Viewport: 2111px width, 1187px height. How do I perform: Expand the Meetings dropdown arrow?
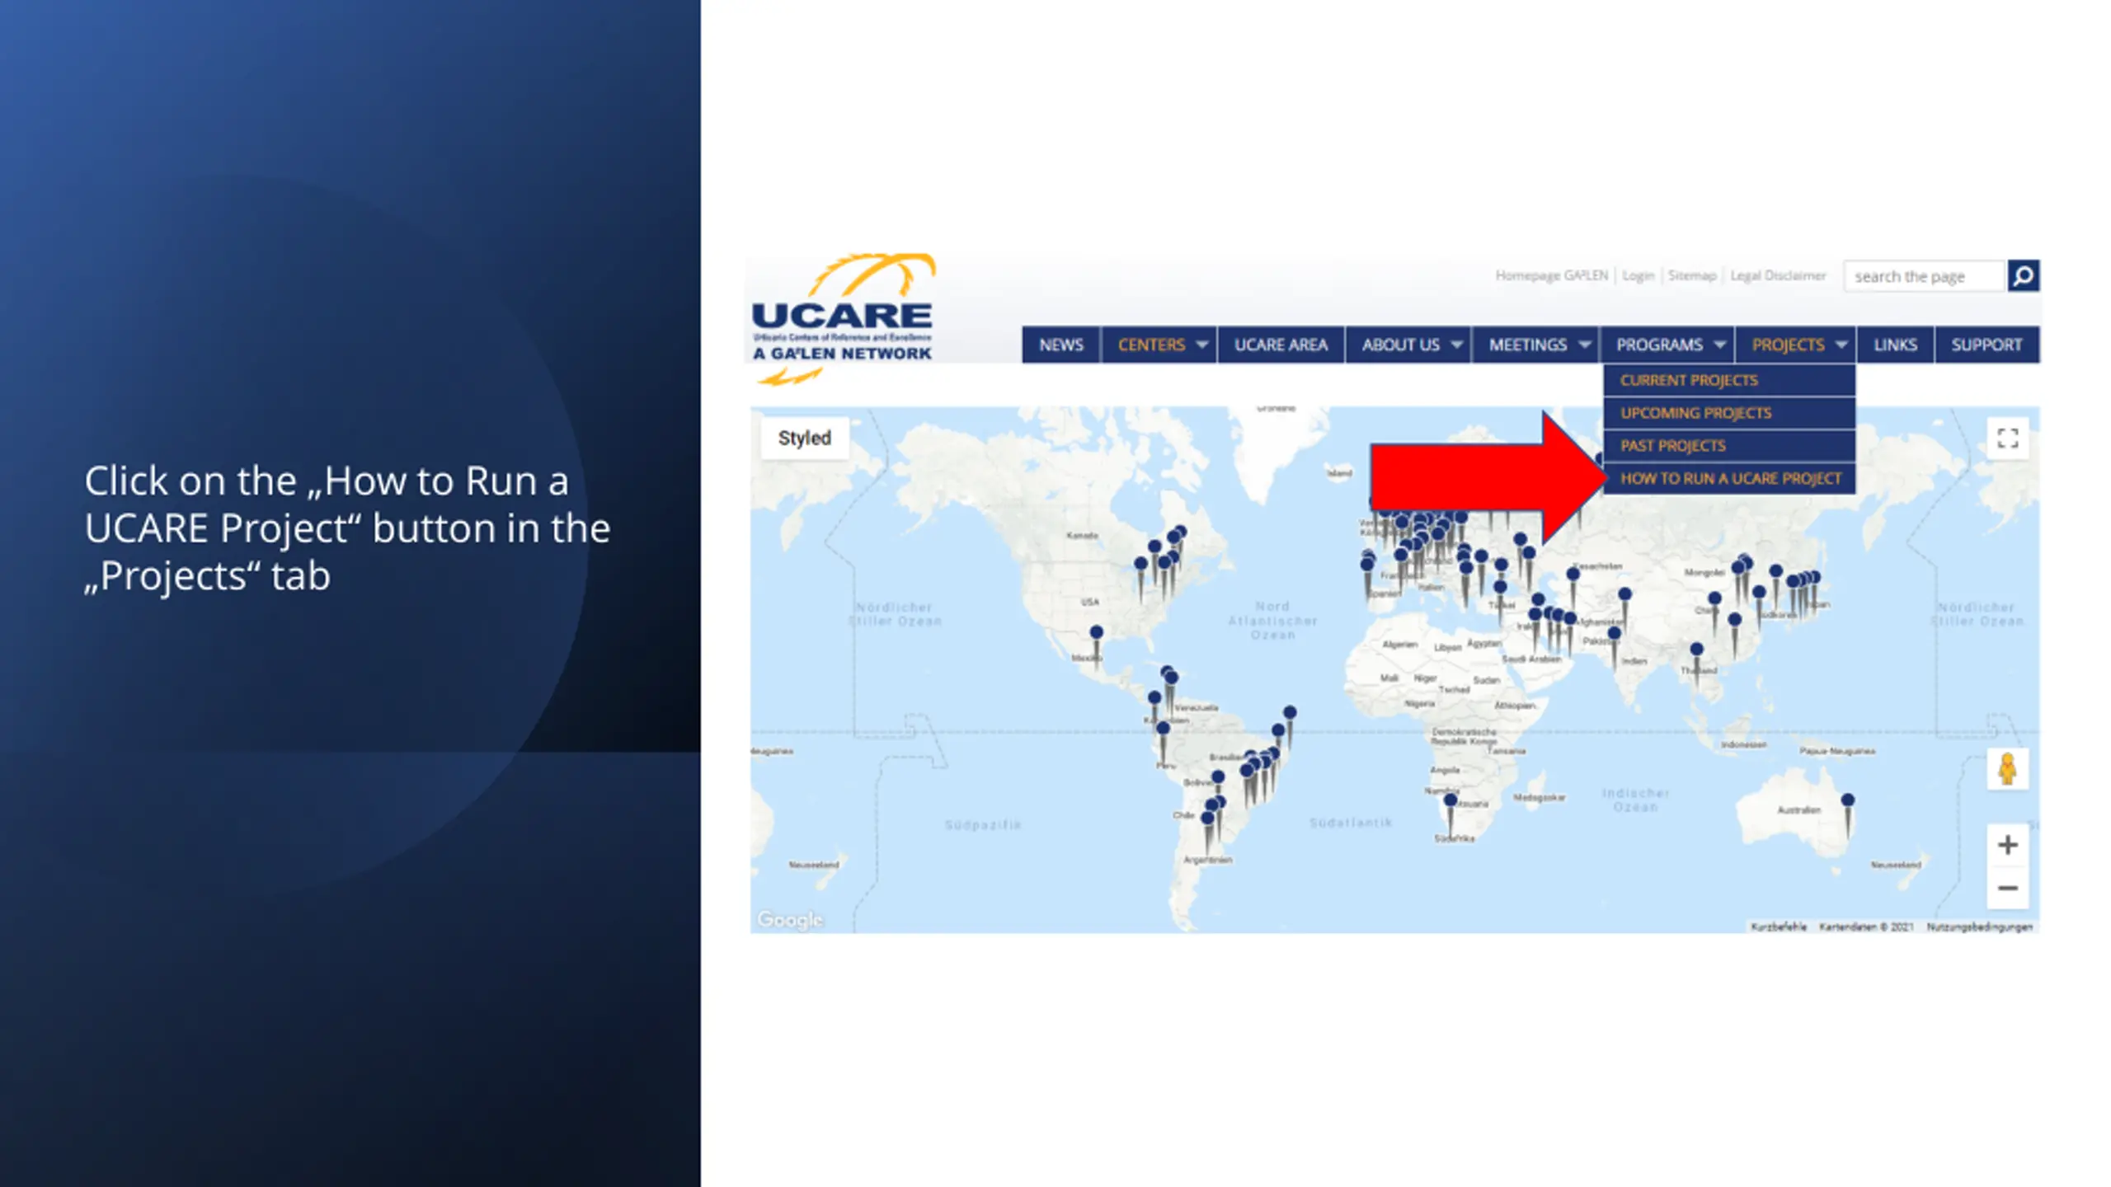[x=1583, y=345]
